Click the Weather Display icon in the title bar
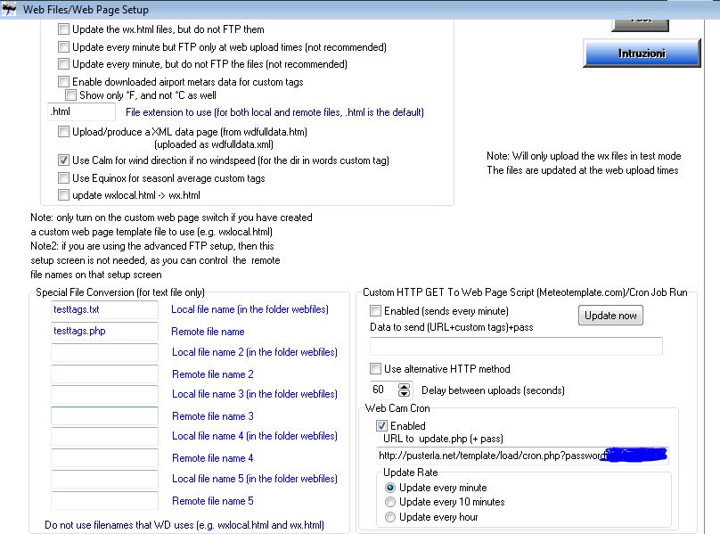 point(9,9)
